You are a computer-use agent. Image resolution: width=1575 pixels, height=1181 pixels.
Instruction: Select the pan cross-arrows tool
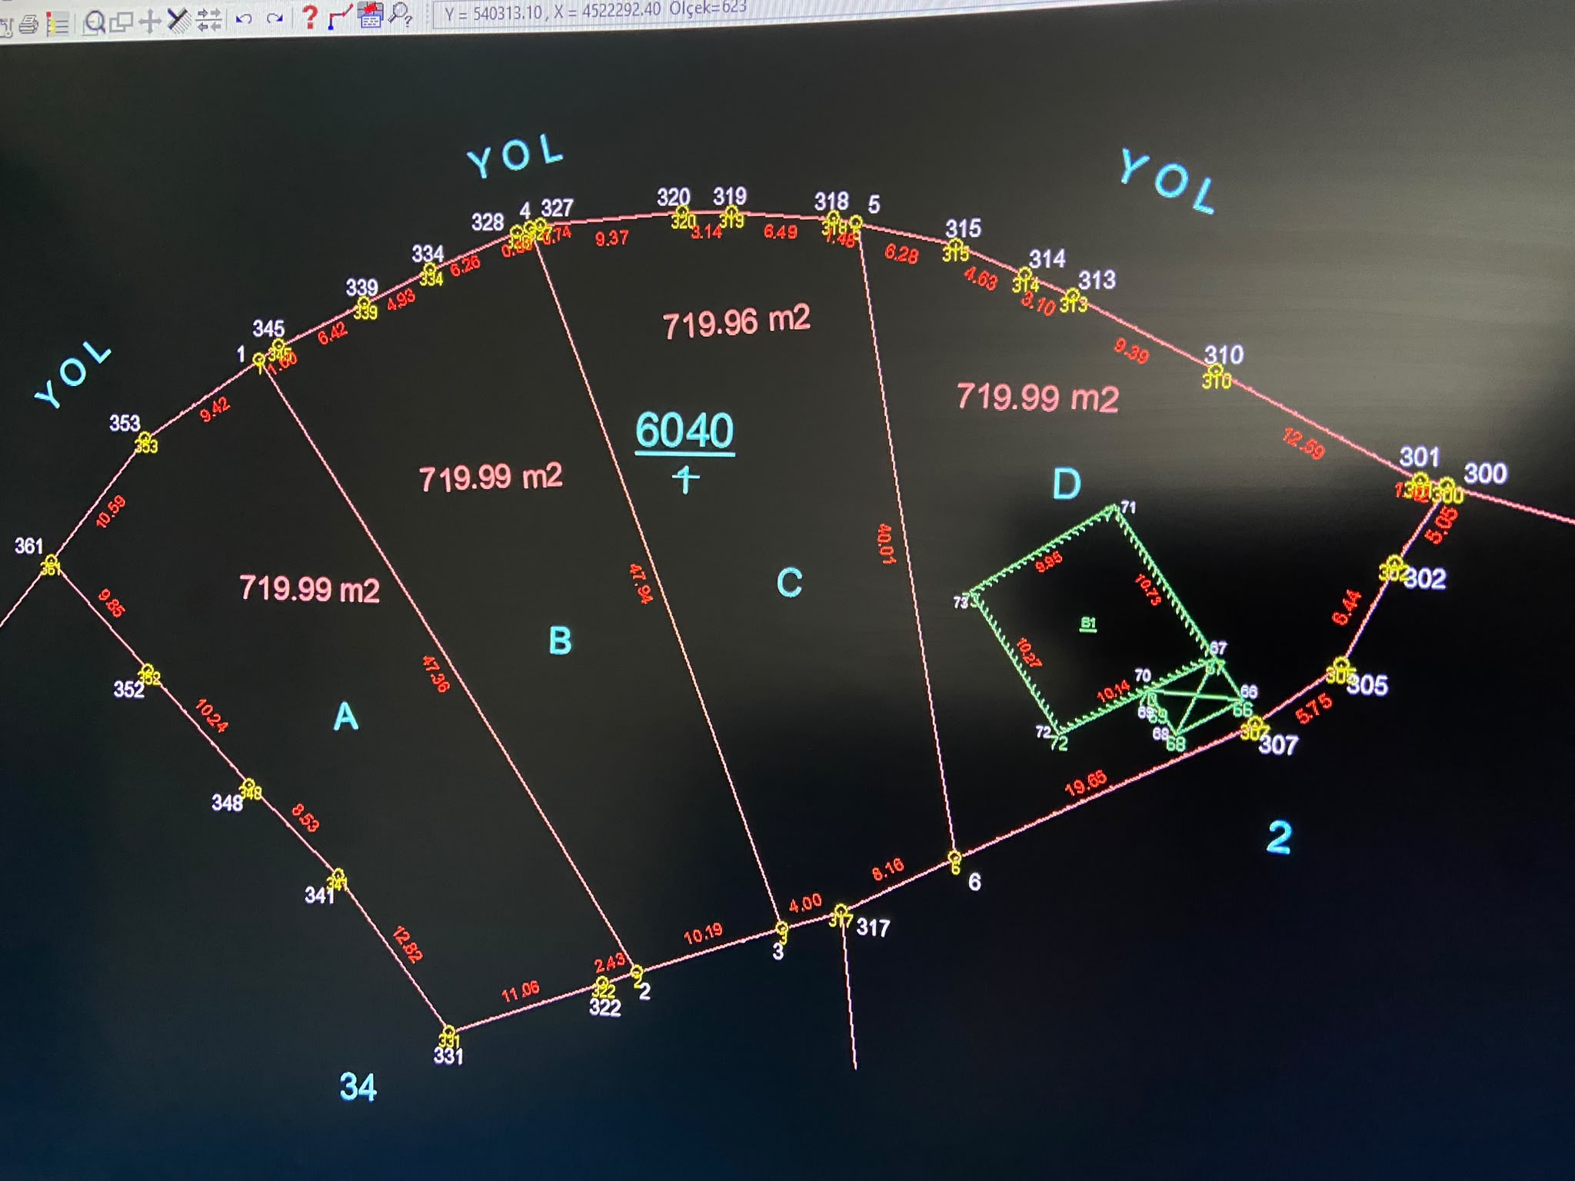149,21
